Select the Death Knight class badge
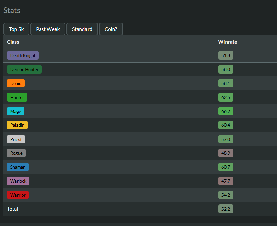 point(23,55)
